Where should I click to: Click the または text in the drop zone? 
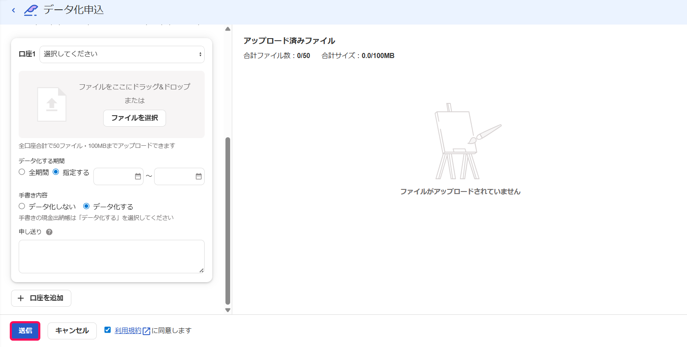[x=135, y=100]
